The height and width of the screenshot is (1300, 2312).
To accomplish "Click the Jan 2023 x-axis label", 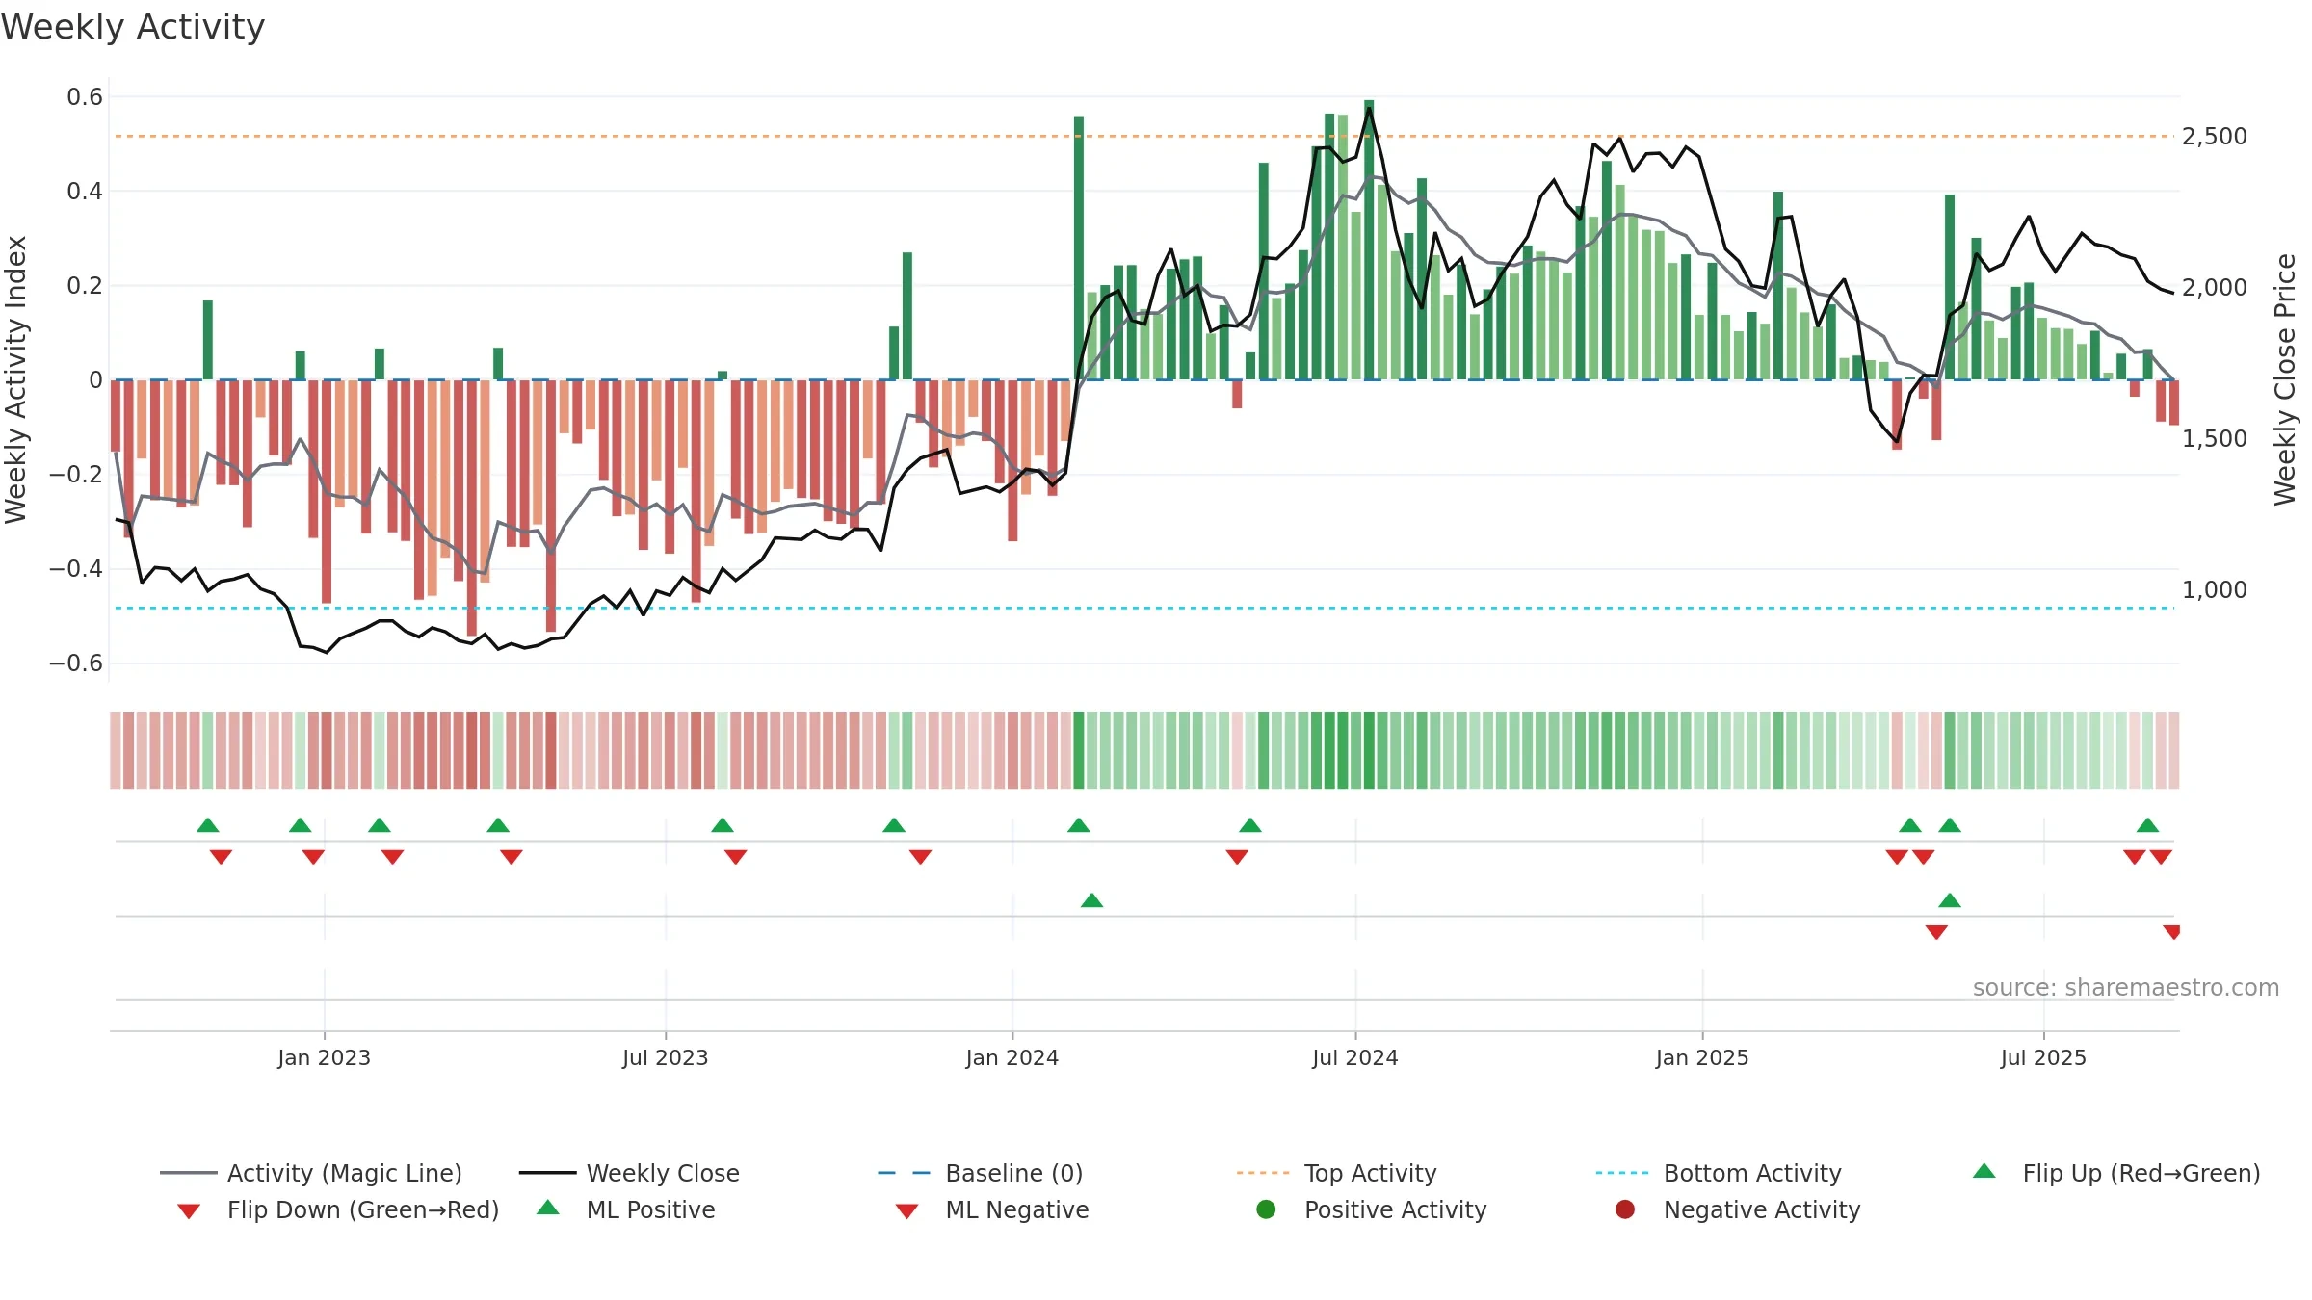I will coord(325,1058).
